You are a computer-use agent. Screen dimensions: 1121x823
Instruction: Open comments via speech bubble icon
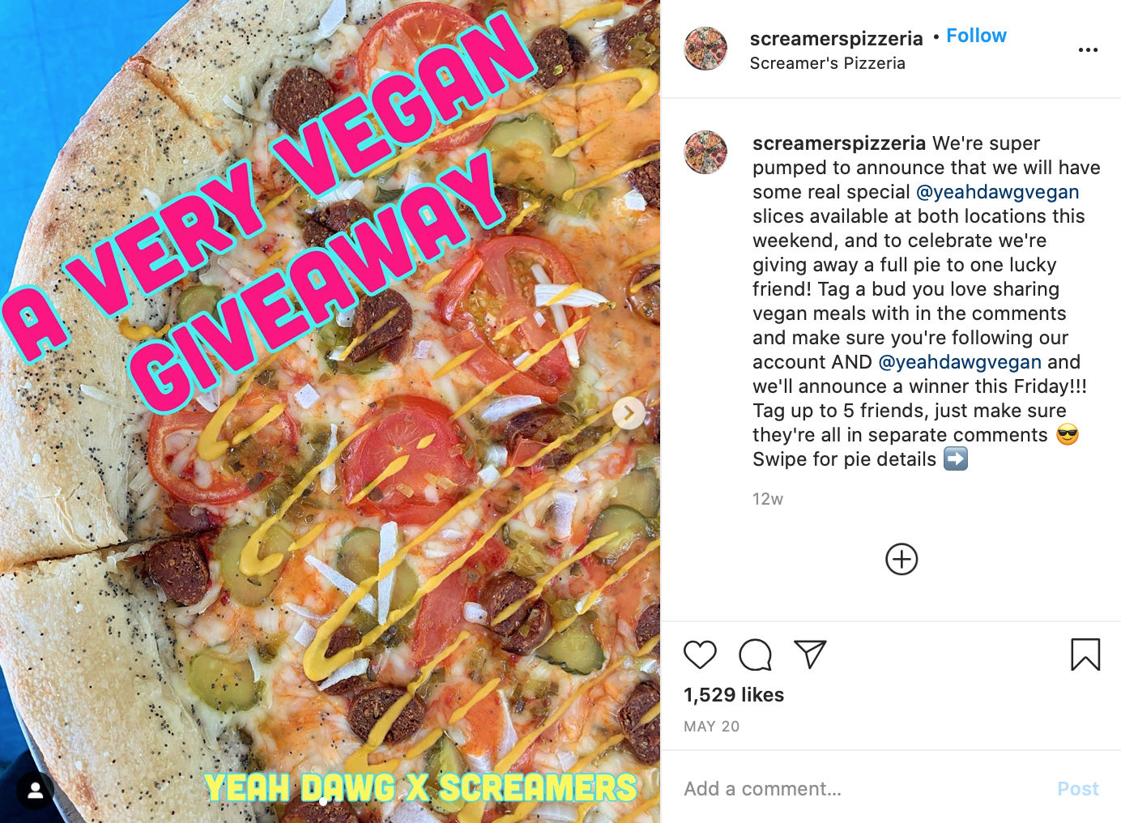(755, 655)
